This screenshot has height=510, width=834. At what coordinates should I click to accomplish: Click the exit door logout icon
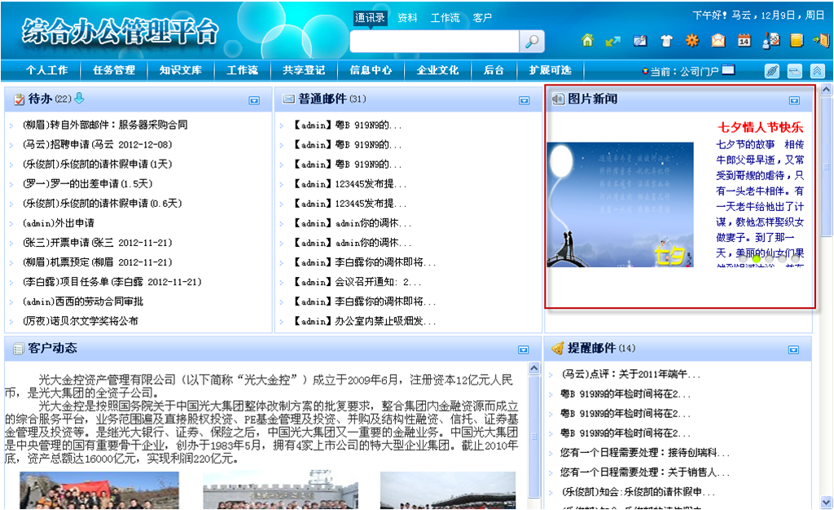point(821,41)
